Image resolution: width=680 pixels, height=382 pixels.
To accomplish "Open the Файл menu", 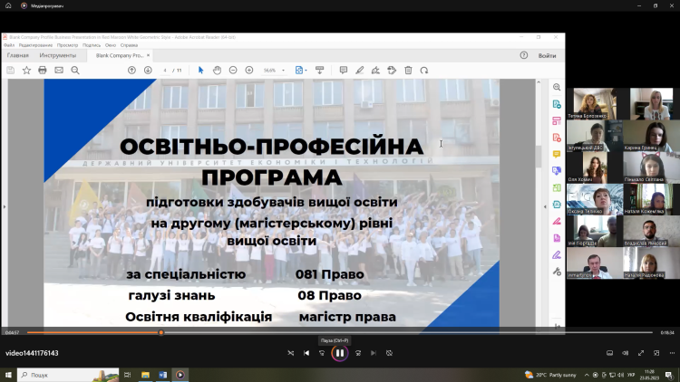I will (x=8, y=44).
